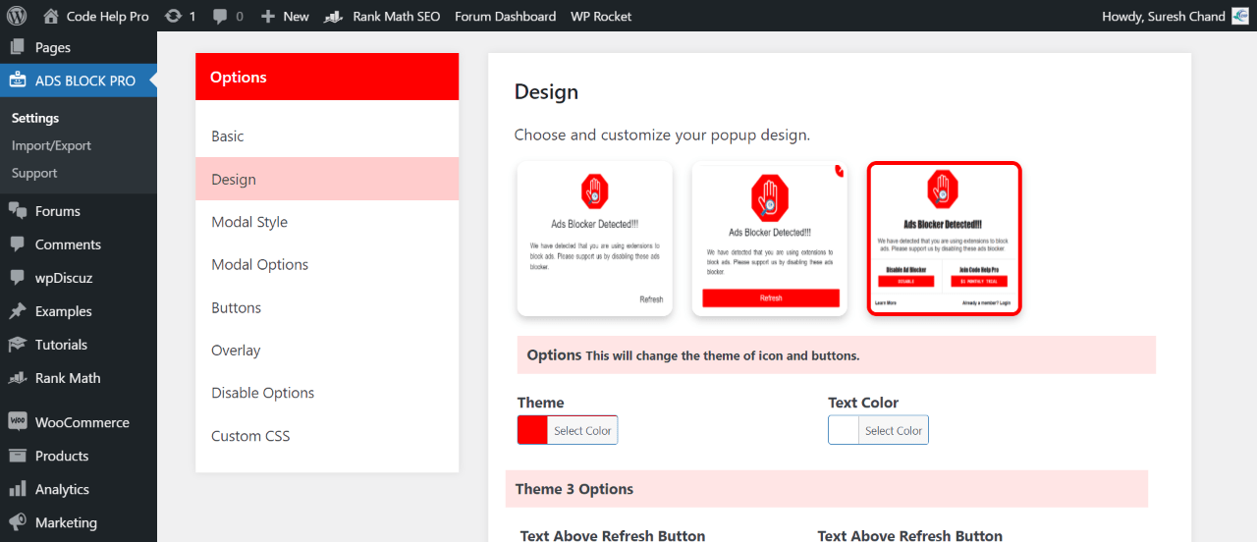Click the wpDiscuz sidebar icon
Screen dimensions: 1257x542
[18, 278]
